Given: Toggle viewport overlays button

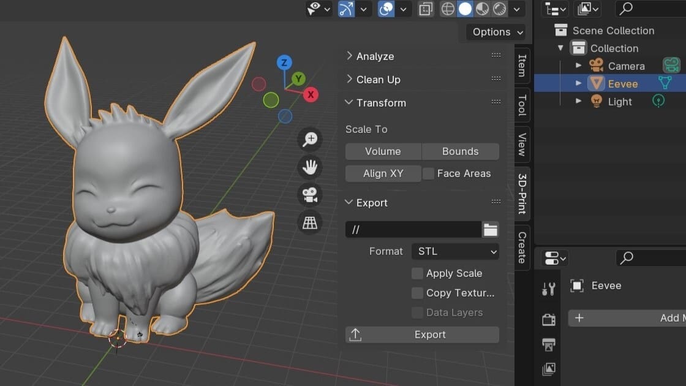Looking at the screenshot, I should click(386, 9).
